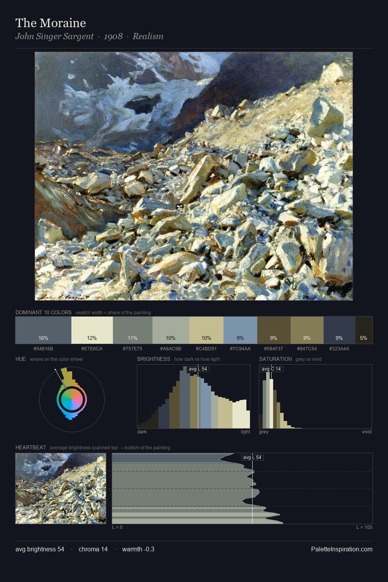This screenshot has width=388, height=582.
Task: Click the #757E75 gray-green swatch
Action: [133, 330]
